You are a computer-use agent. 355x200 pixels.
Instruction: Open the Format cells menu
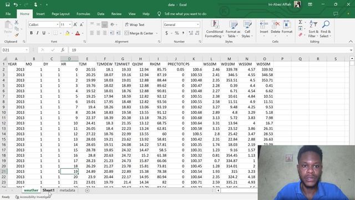click(x=287, y=29)
